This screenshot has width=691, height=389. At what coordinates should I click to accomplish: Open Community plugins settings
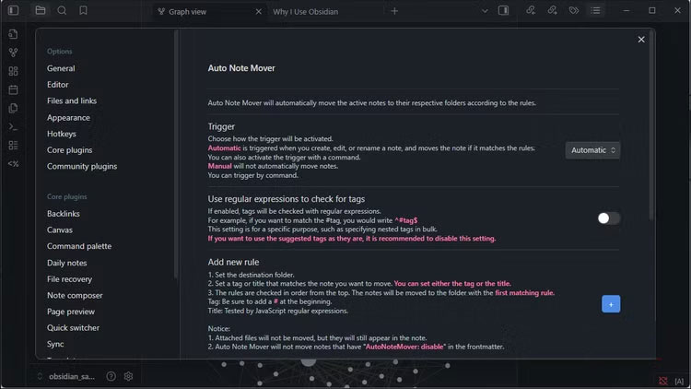pyautogui.click(x=82, y=166)
